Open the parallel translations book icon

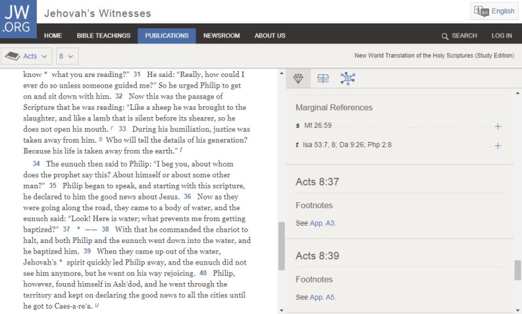323,78
